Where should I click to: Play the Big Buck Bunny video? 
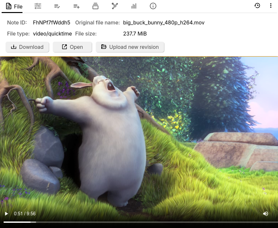6,214
